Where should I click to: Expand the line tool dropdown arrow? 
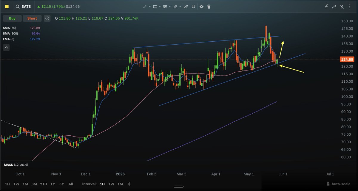point(150,7)
